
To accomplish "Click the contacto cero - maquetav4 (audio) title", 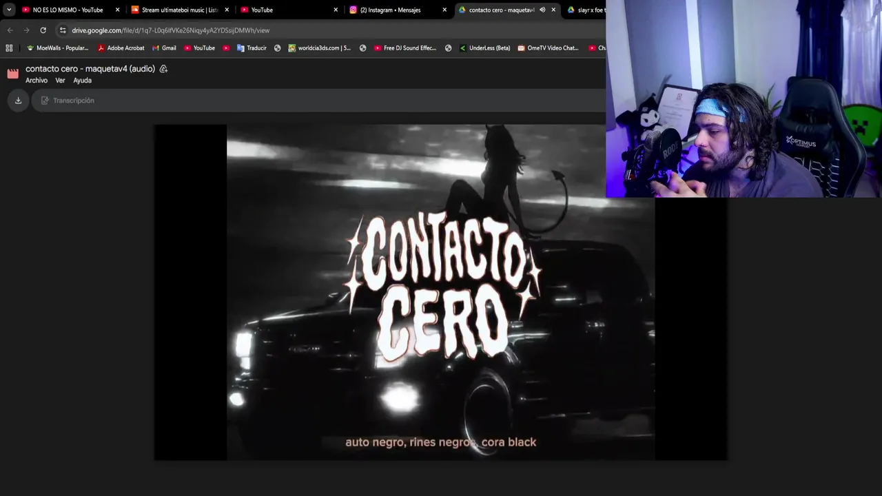I will (x=90, y=69).
